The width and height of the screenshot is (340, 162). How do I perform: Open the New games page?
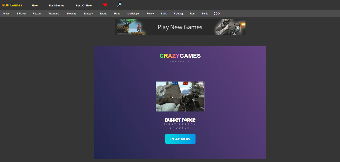click(35, 6)
